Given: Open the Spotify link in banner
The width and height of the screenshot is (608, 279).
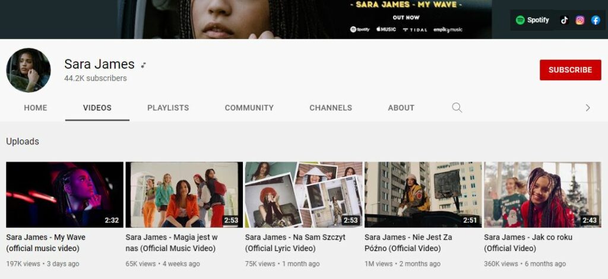Looking at the screenshot, I should pyautogui.click(x=532, y=20).
